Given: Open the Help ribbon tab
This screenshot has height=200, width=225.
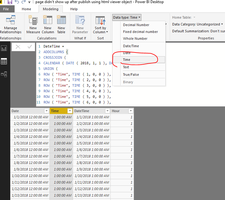Looking at the screenshot, I should tap(74, 9).
